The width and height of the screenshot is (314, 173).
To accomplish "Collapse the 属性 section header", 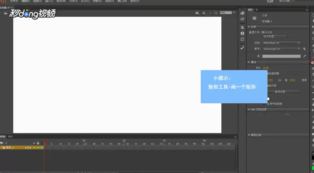I will (x=278, y=62).
